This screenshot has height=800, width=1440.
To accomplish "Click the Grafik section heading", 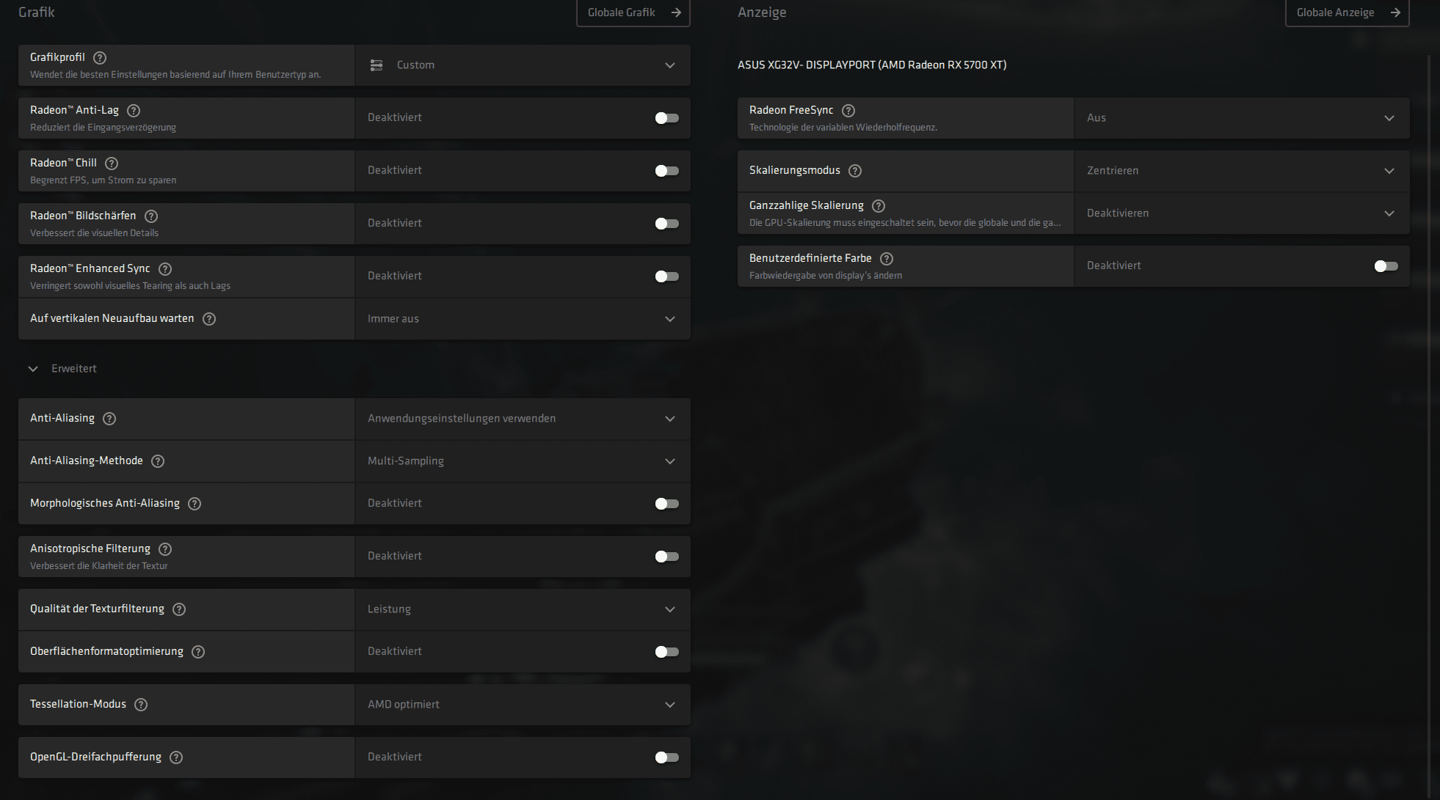I will coord(37,12).
